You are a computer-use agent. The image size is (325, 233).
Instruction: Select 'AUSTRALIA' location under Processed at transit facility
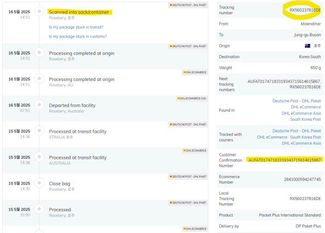tap(60, 163)
